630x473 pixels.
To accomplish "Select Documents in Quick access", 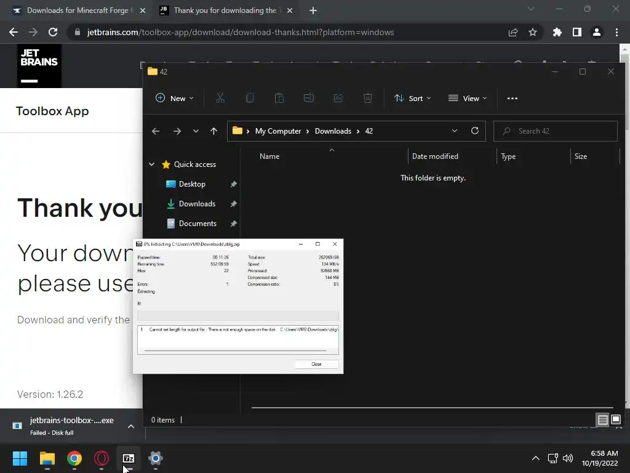I will tap(197, 223).
